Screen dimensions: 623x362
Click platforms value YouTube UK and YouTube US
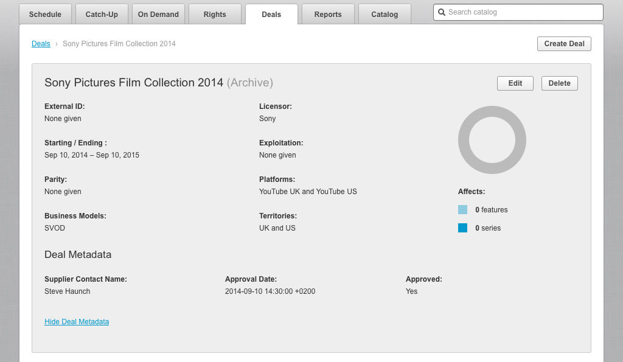[308, 192]
